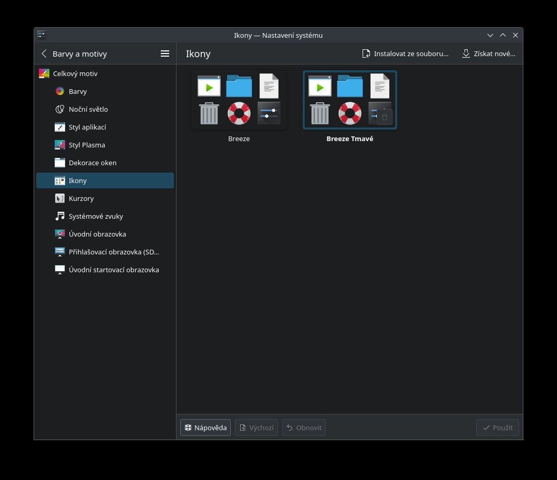
Task: Minimize the Nastavení systému window
Action: click(490, 35)
